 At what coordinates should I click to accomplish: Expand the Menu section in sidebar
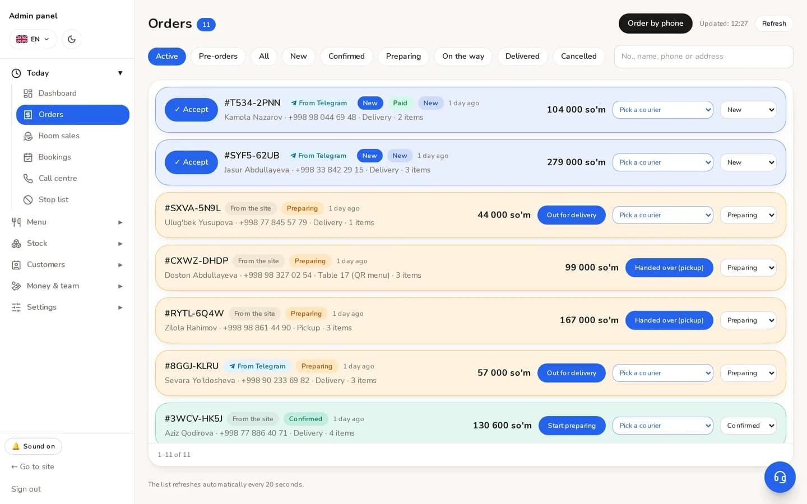(x=67, y=222)
